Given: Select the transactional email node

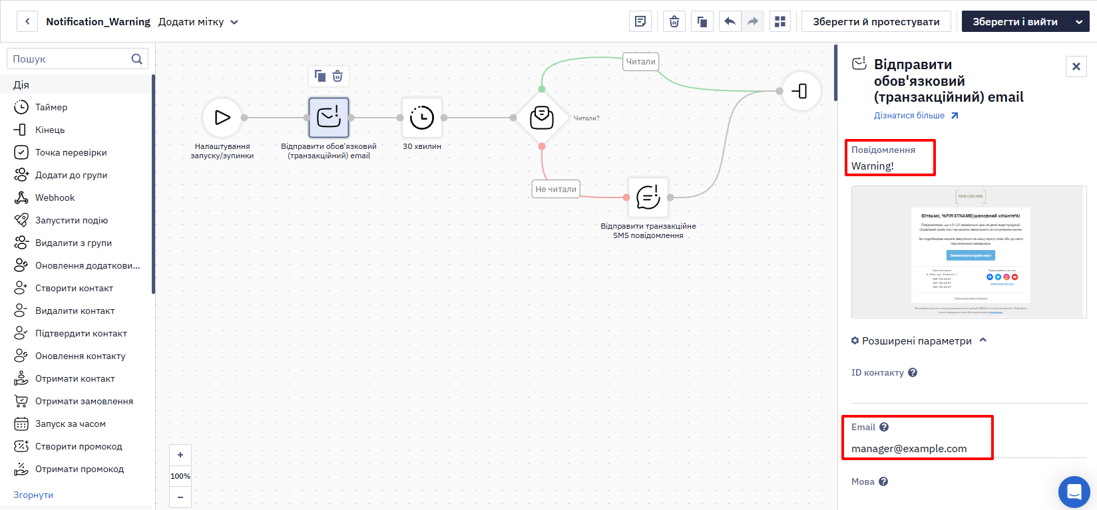Looking at the screenshot, I should click(329, 118).
